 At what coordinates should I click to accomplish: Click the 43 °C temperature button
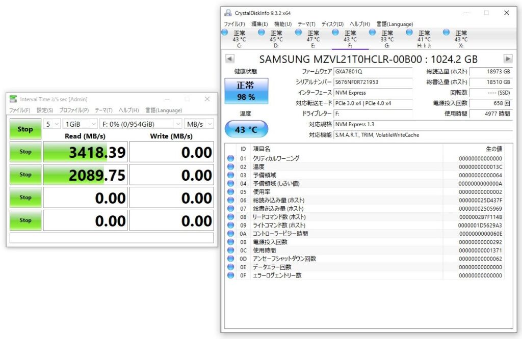click(246, 129)
